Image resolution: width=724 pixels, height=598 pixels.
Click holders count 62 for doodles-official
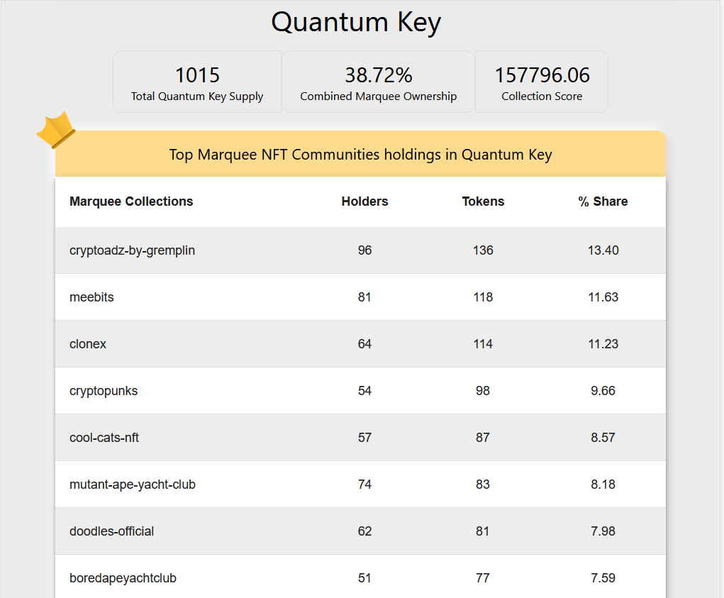click(x=364, y=531)
